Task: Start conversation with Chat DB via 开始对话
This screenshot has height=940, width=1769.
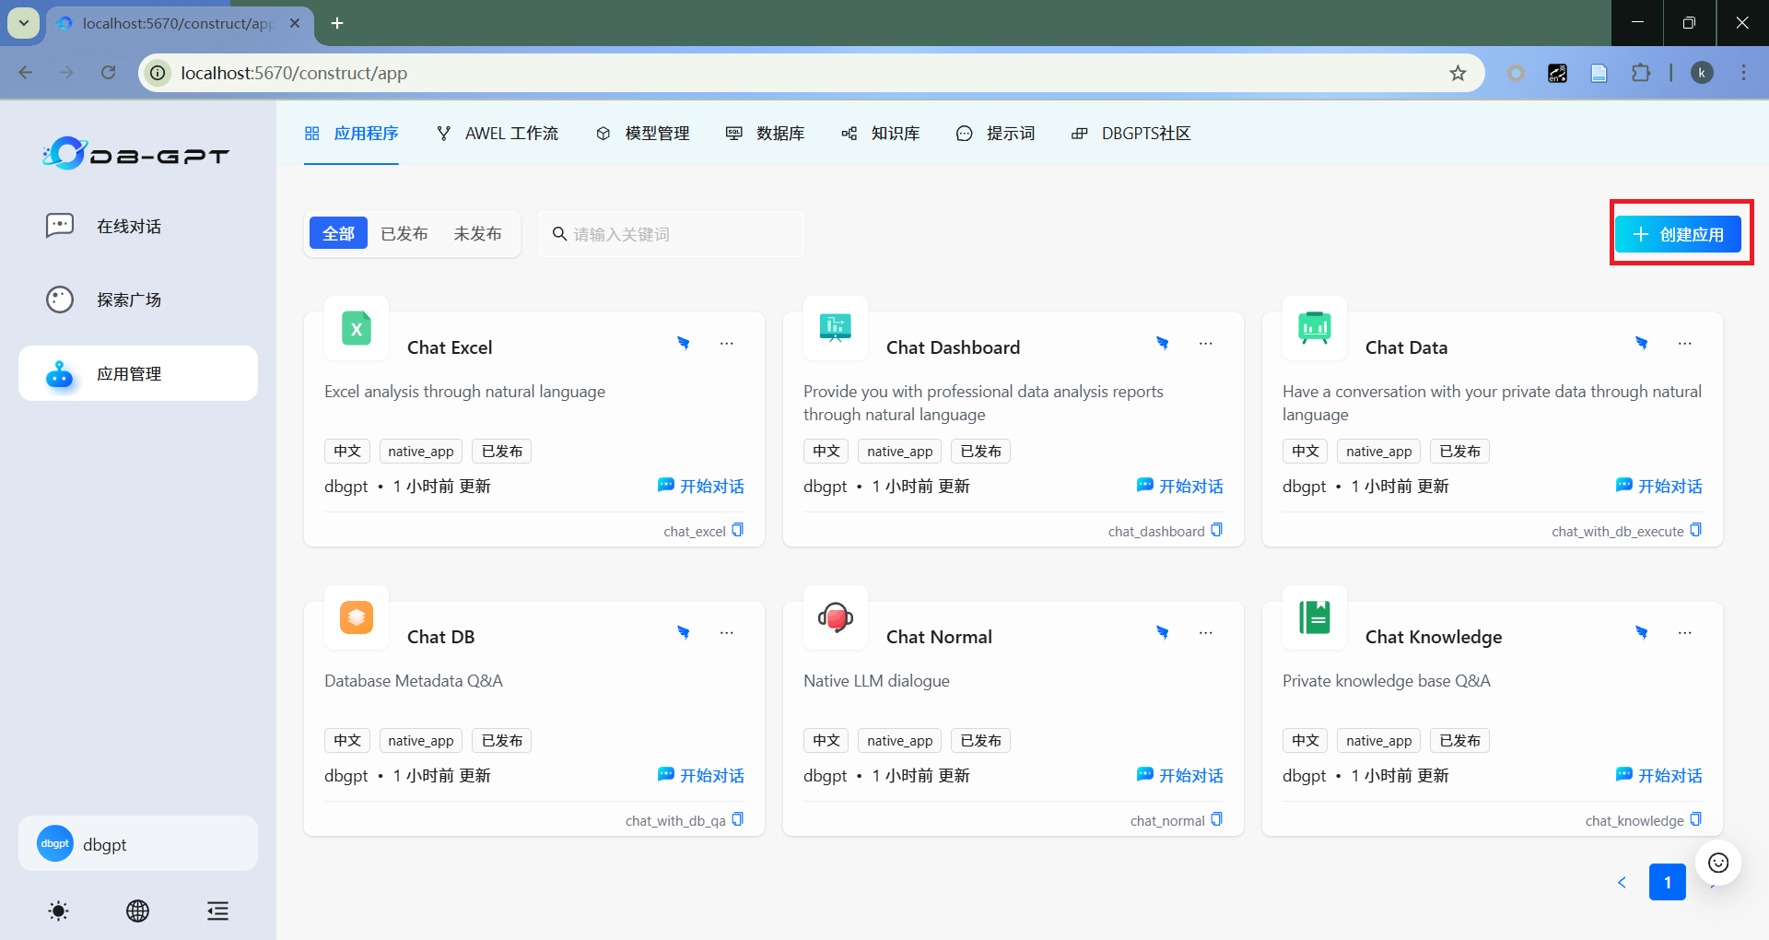Action: click(701, 775)
